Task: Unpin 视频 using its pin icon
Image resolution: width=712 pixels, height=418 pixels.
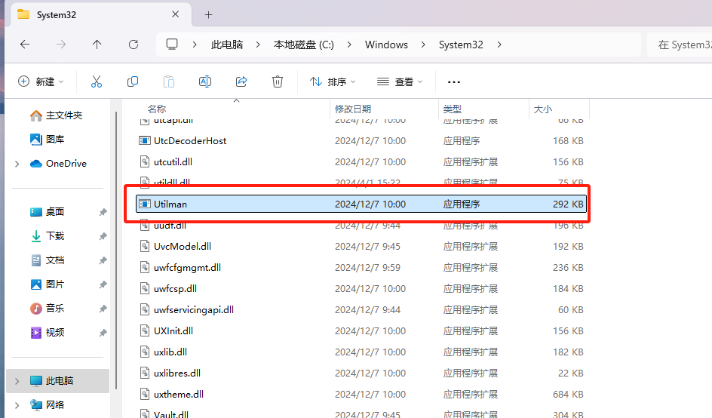Action: click(x=103, y=333)
